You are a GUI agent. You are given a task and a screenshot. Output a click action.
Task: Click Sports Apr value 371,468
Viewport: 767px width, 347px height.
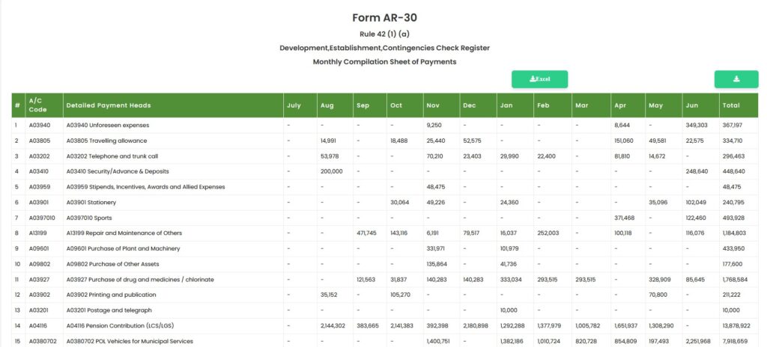(624, 218)
